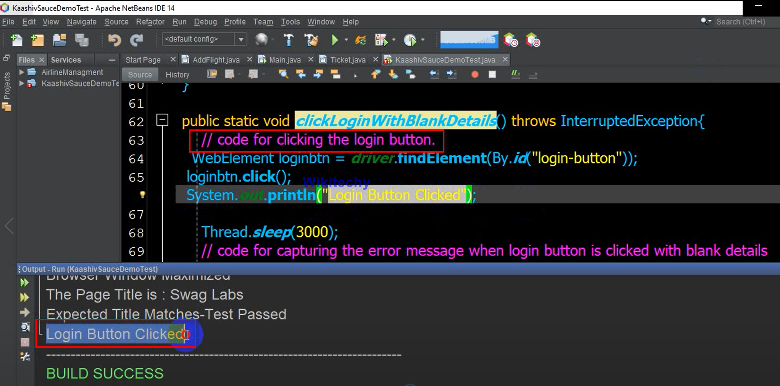
Task: Open the default config dropdown
Action: [x=241, y=39]
